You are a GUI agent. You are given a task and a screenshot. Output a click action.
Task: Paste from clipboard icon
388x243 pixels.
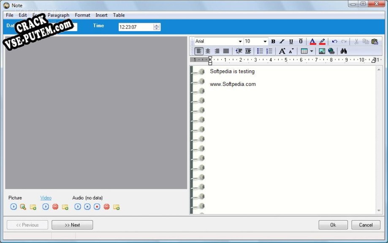coord(374,41)
